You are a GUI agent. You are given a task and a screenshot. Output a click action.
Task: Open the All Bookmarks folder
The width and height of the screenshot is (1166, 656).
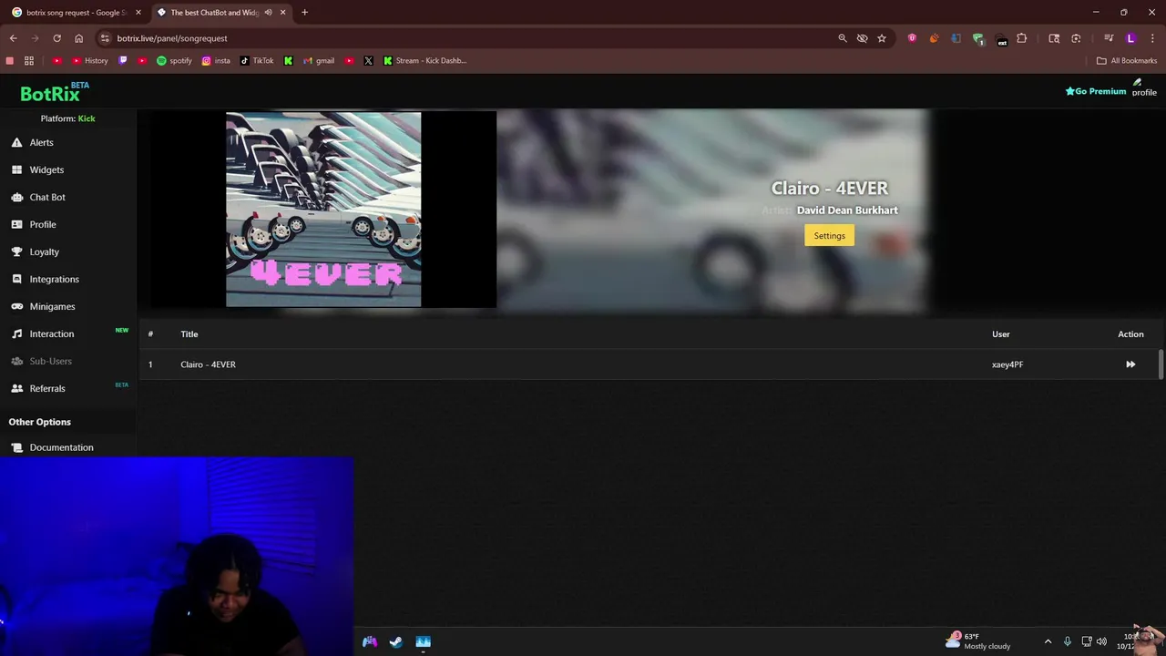pyautogui.click(x=1127, y=61)
